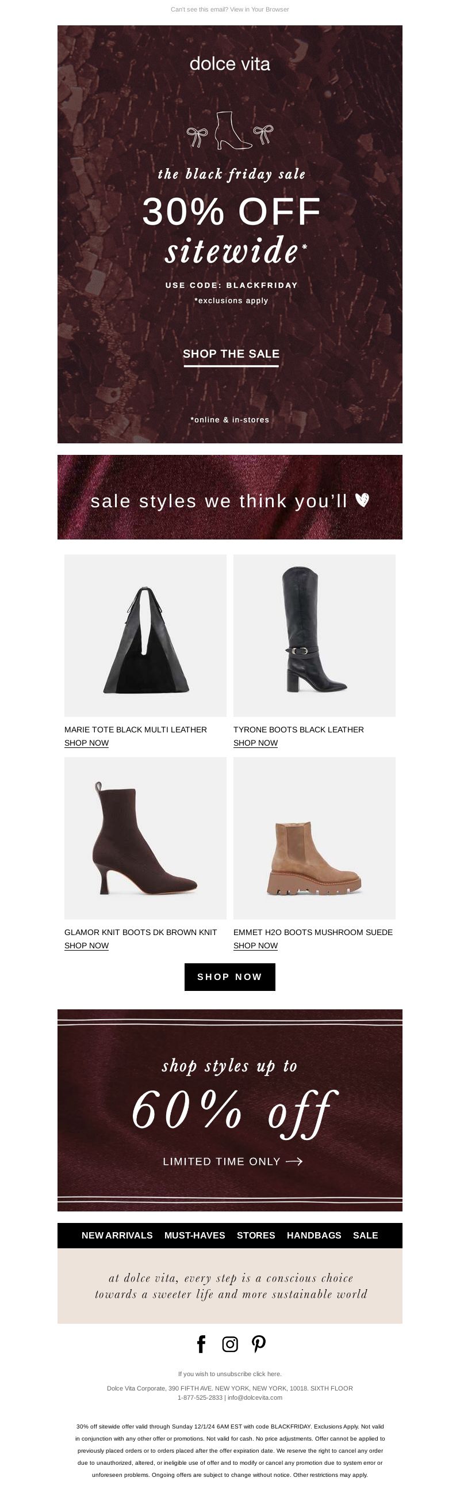460x1493 pixels.
Task: Select Handbags in navigation bar
Action: [x=314, y=1235]
